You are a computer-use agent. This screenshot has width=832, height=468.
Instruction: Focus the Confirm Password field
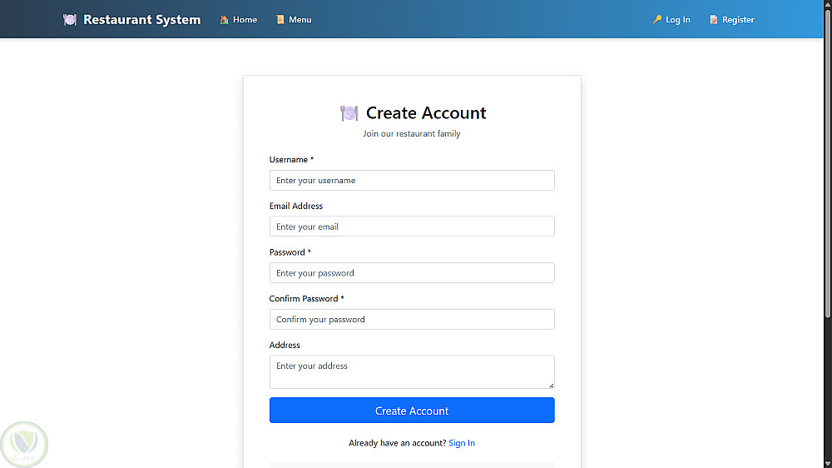click(412, 320)
